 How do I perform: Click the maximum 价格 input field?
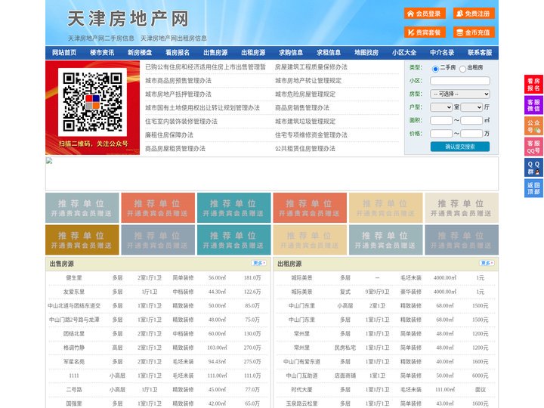[x=471, y=134]
